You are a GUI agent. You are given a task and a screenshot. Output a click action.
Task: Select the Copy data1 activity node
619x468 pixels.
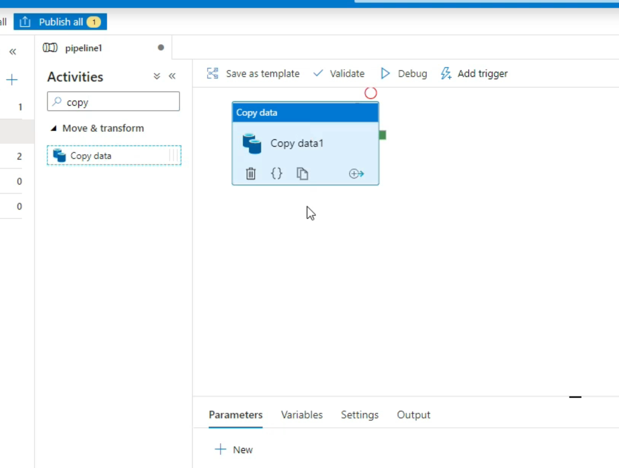(x=305, y=143)
